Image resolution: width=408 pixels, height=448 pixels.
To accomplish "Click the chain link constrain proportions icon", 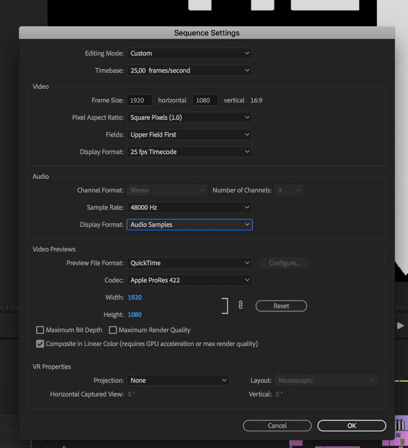I will tap(240, 306).
